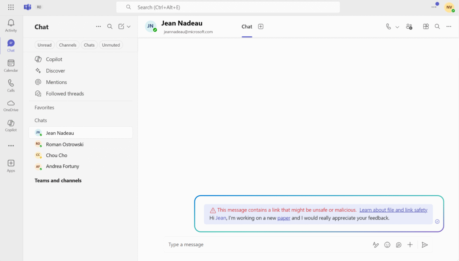Add people to the chat with Jean
The width and height of the screenshot is (459, 261).
(x=409, y=26)
